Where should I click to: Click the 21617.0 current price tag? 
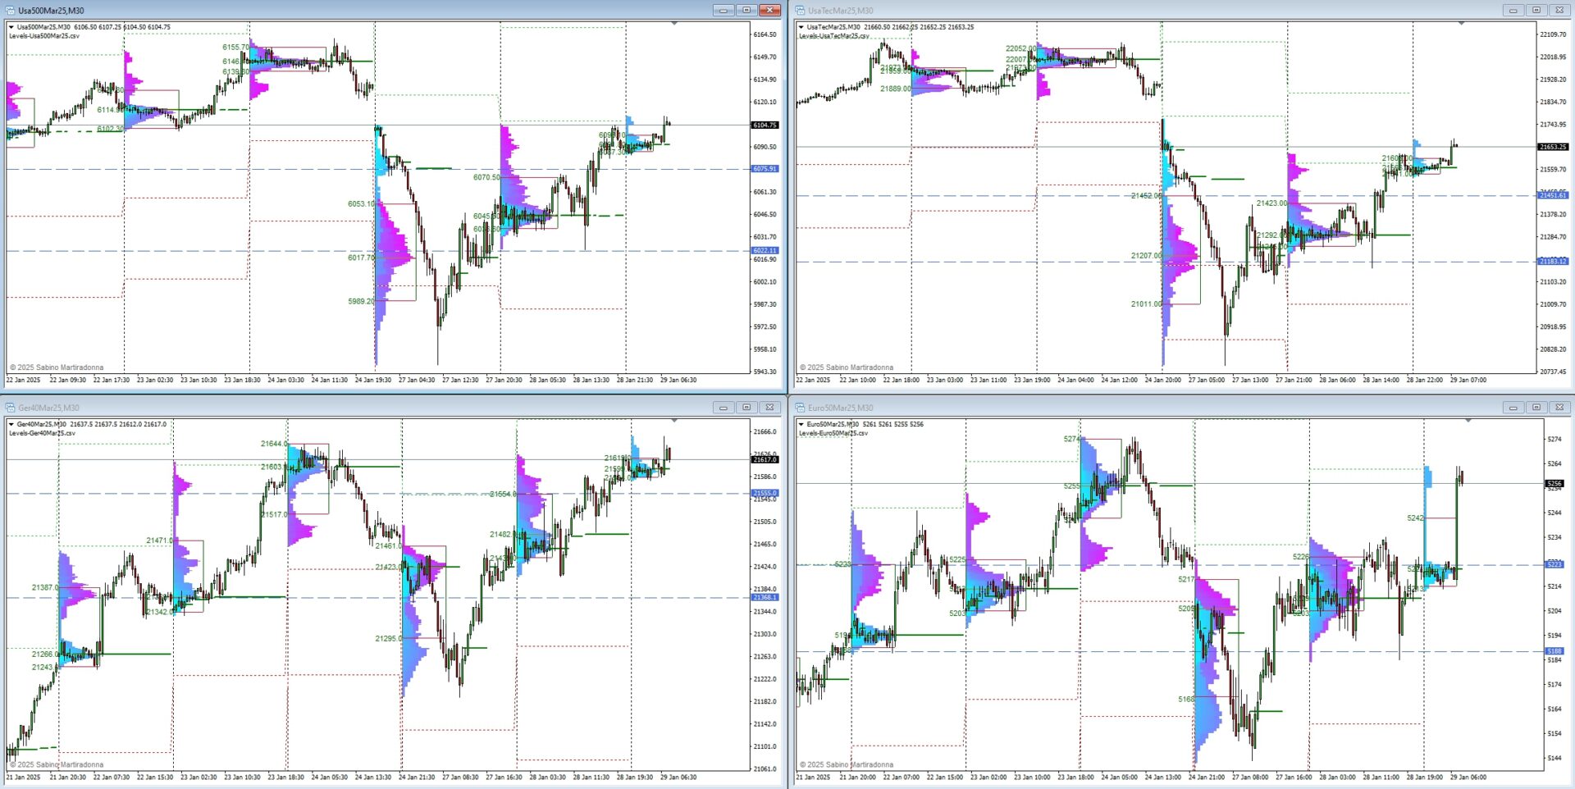(765, 460)
